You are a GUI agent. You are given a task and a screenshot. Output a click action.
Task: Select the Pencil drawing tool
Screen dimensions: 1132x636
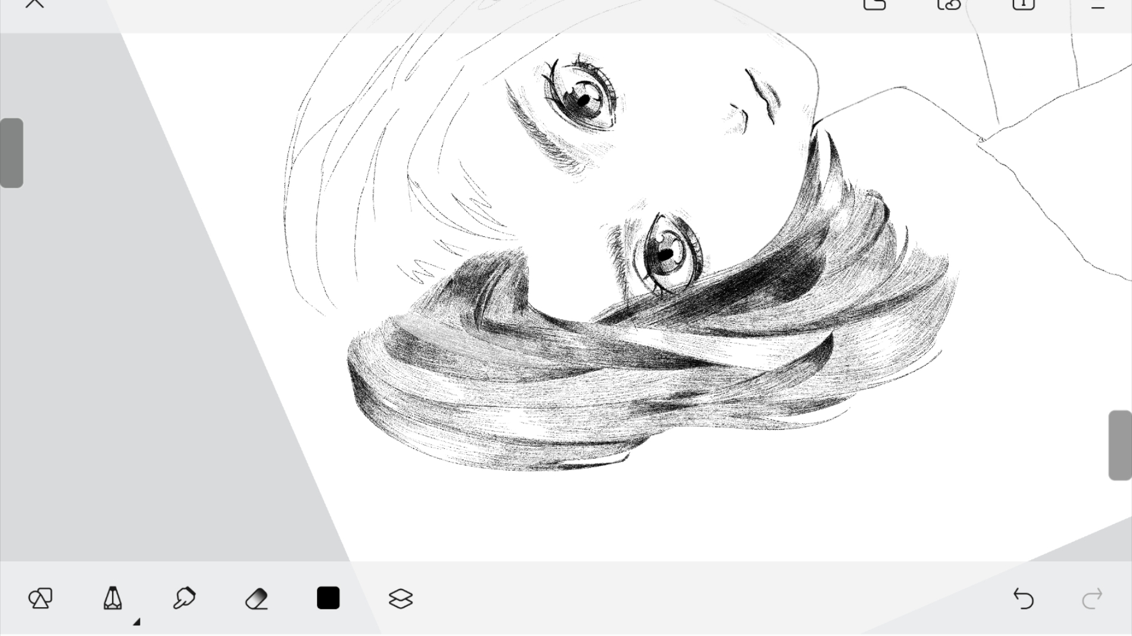point(113,598)
